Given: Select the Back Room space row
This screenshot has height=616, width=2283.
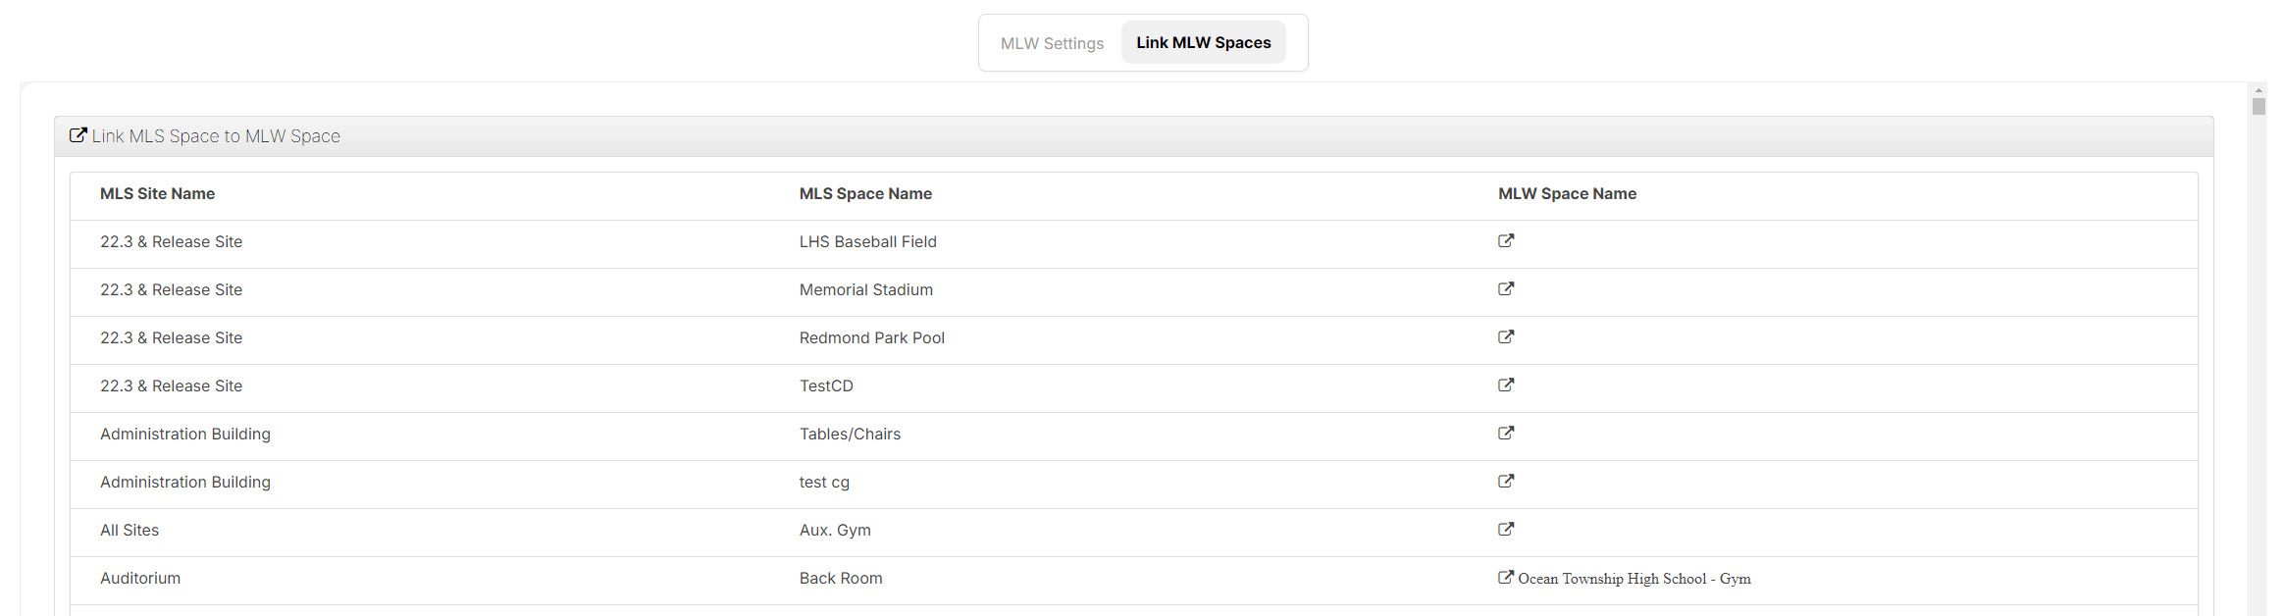Looking at the screenshot, I should 841,578.
